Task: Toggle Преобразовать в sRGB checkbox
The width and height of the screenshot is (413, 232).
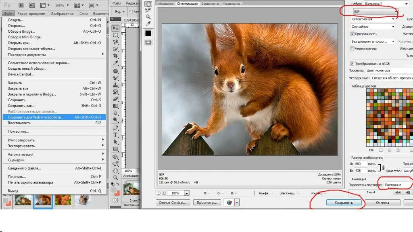Action: [352, 63]
